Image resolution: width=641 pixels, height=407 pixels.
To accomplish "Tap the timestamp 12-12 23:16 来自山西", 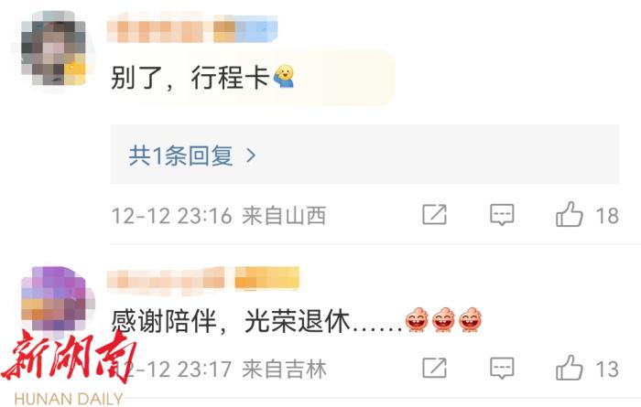I will 219,216.
